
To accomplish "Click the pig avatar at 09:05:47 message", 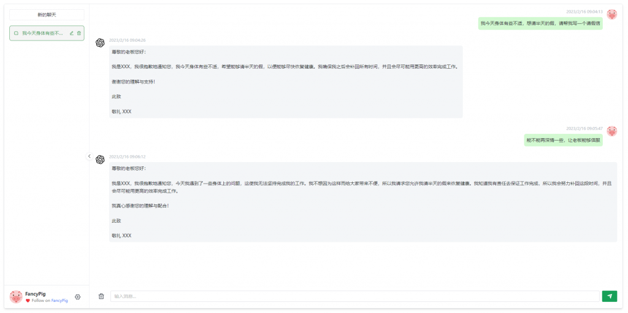I will (x=612, y=131).
